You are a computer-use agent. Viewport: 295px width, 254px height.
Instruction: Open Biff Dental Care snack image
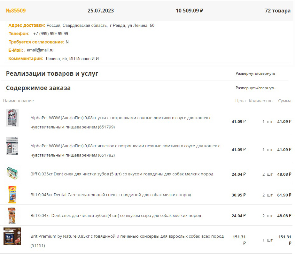12,195
